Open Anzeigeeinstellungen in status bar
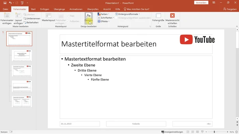 172,132
